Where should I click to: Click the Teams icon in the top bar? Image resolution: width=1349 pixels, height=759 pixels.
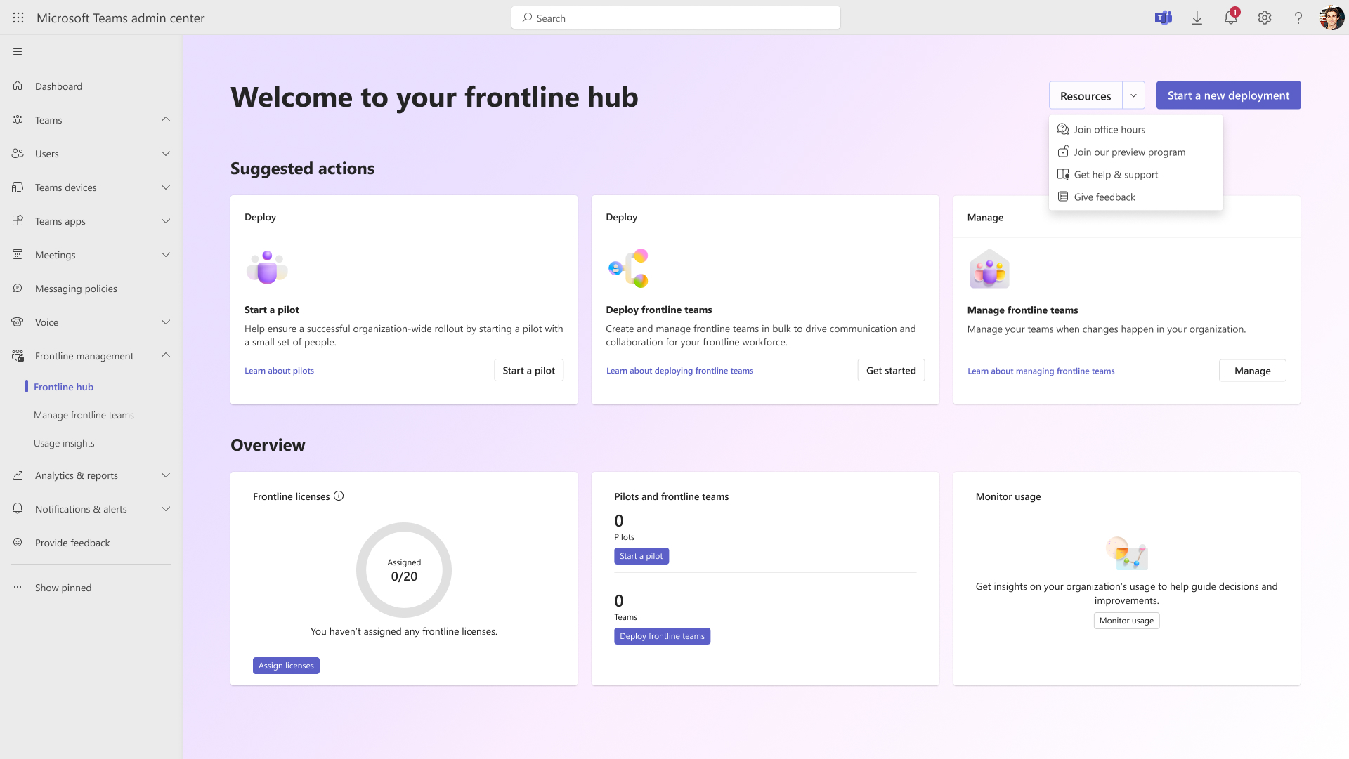1164,18
